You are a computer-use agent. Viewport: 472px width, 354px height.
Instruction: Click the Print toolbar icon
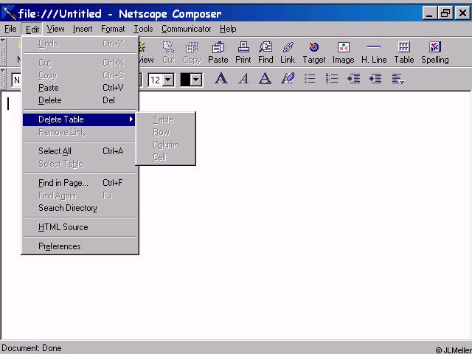[x=243, y=52]
